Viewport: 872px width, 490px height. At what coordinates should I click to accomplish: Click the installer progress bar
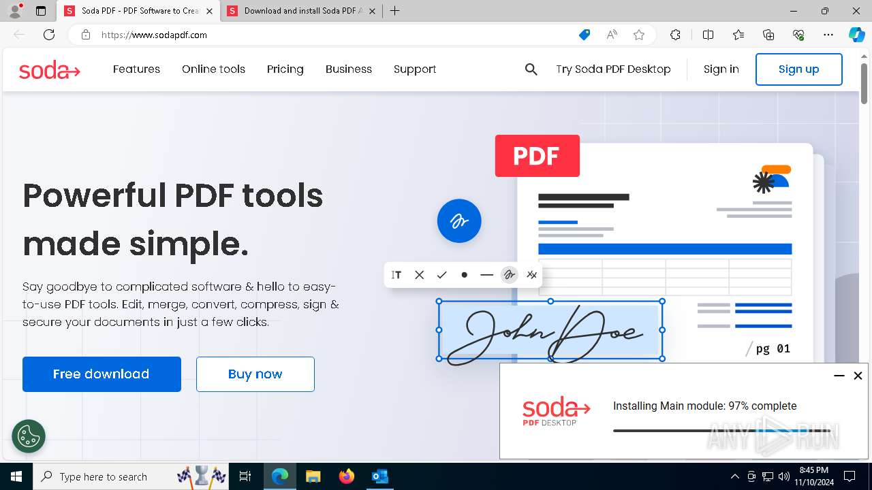click(x=721, y=431)
